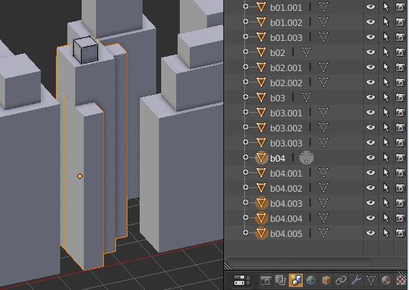Select the b03 name in the outliner
Viewport: 409px width, 290px height.
pos(277,98)
